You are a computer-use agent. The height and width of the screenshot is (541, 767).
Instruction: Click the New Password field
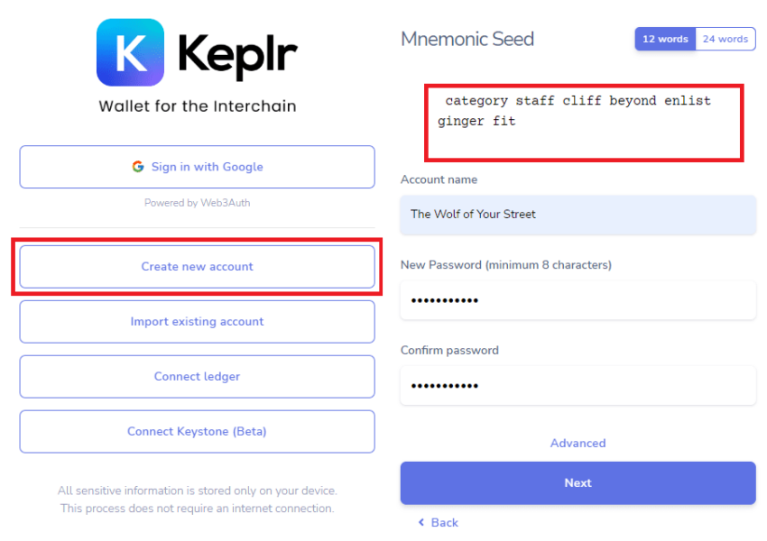click(x=578, y=300)
